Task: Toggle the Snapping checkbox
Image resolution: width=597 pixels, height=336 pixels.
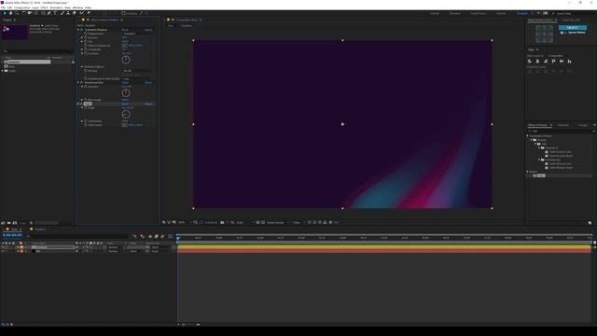Action: (x=123, y=13)
